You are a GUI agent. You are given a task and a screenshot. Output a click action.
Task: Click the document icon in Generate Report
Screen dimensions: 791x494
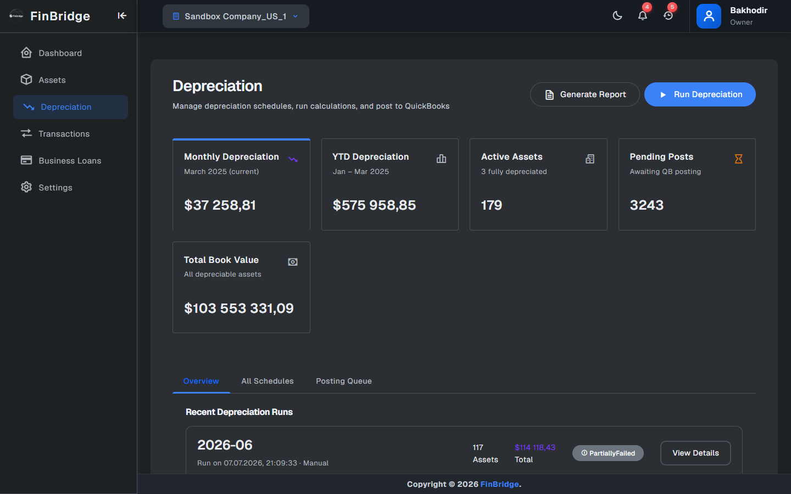point(549,95)
